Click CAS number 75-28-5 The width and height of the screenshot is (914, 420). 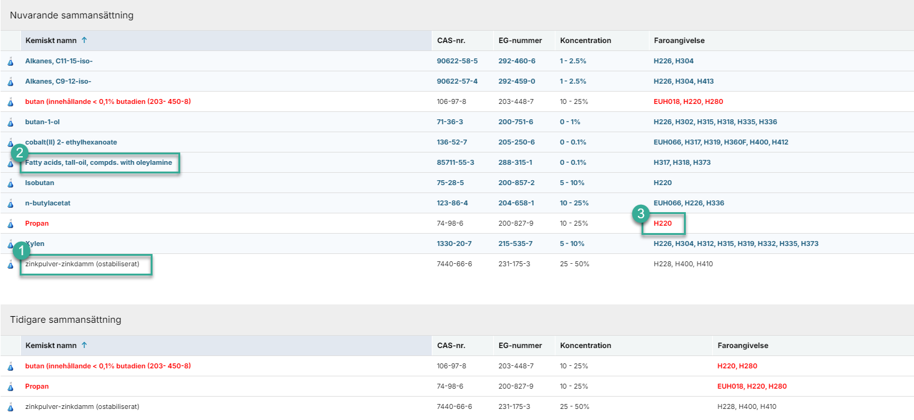[x=450, y=183]
